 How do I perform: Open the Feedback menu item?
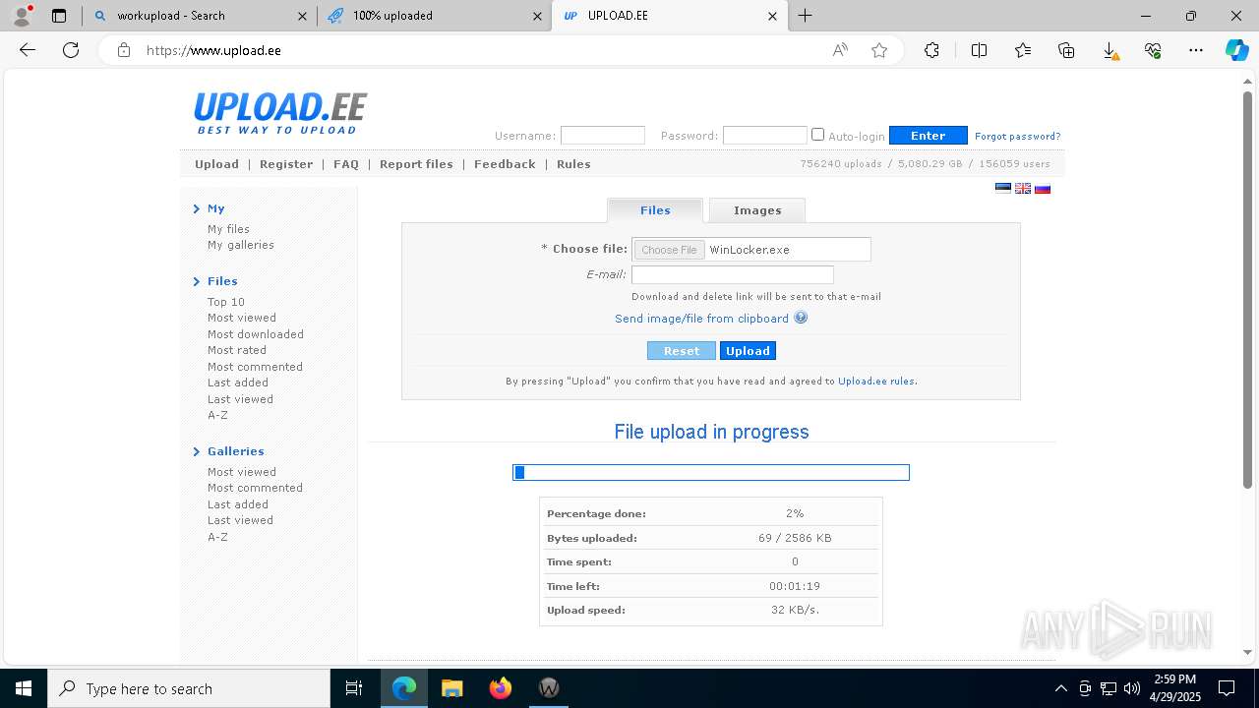tap(505, 164)
